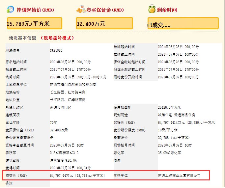
Task: Select plot ratio 2.8≤容积率≤3.2
Action: (64, 153)
